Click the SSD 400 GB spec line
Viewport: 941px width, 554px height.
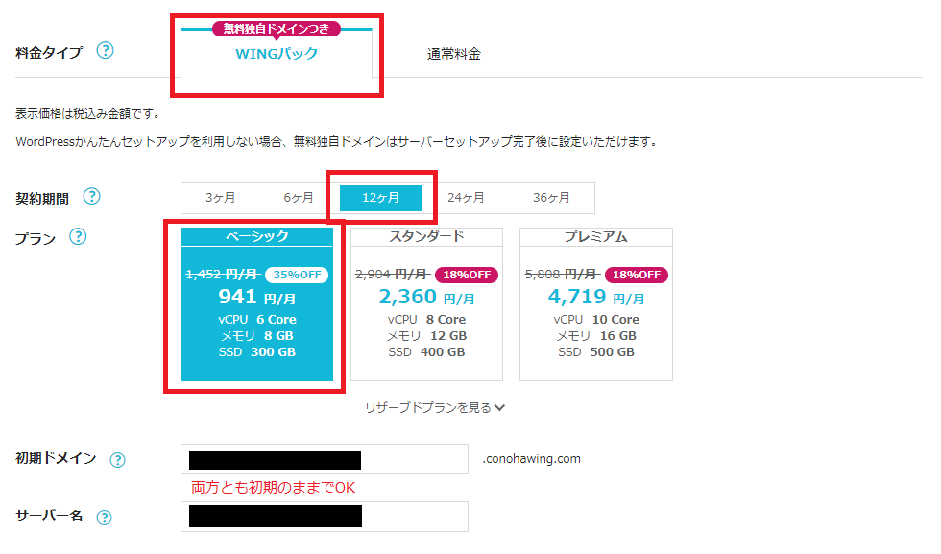click(x=426, y=352)
